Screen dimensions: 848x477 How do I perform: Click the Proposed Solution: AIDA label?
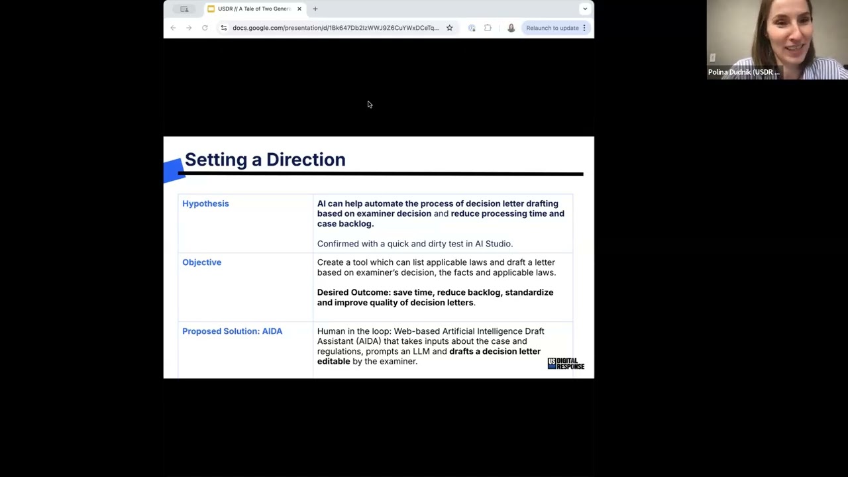pos(232,331)
